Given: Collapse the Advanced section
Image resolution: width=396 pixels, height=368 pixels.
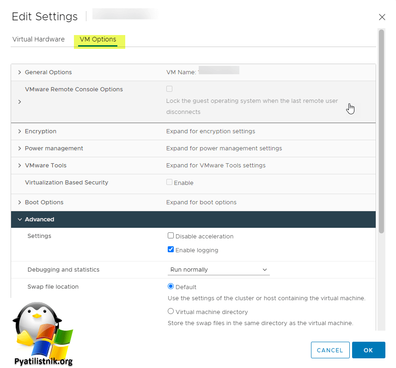Looking at the screenshot, I should (x=20, y=220).
